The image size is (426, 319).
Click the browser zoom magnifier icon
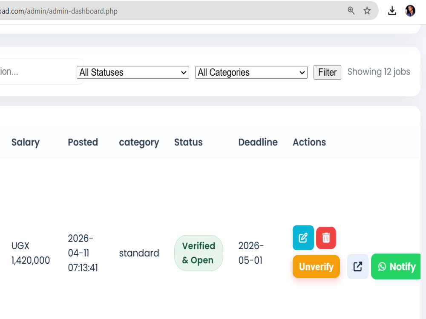pyautogui.click(x=351, y=11)
